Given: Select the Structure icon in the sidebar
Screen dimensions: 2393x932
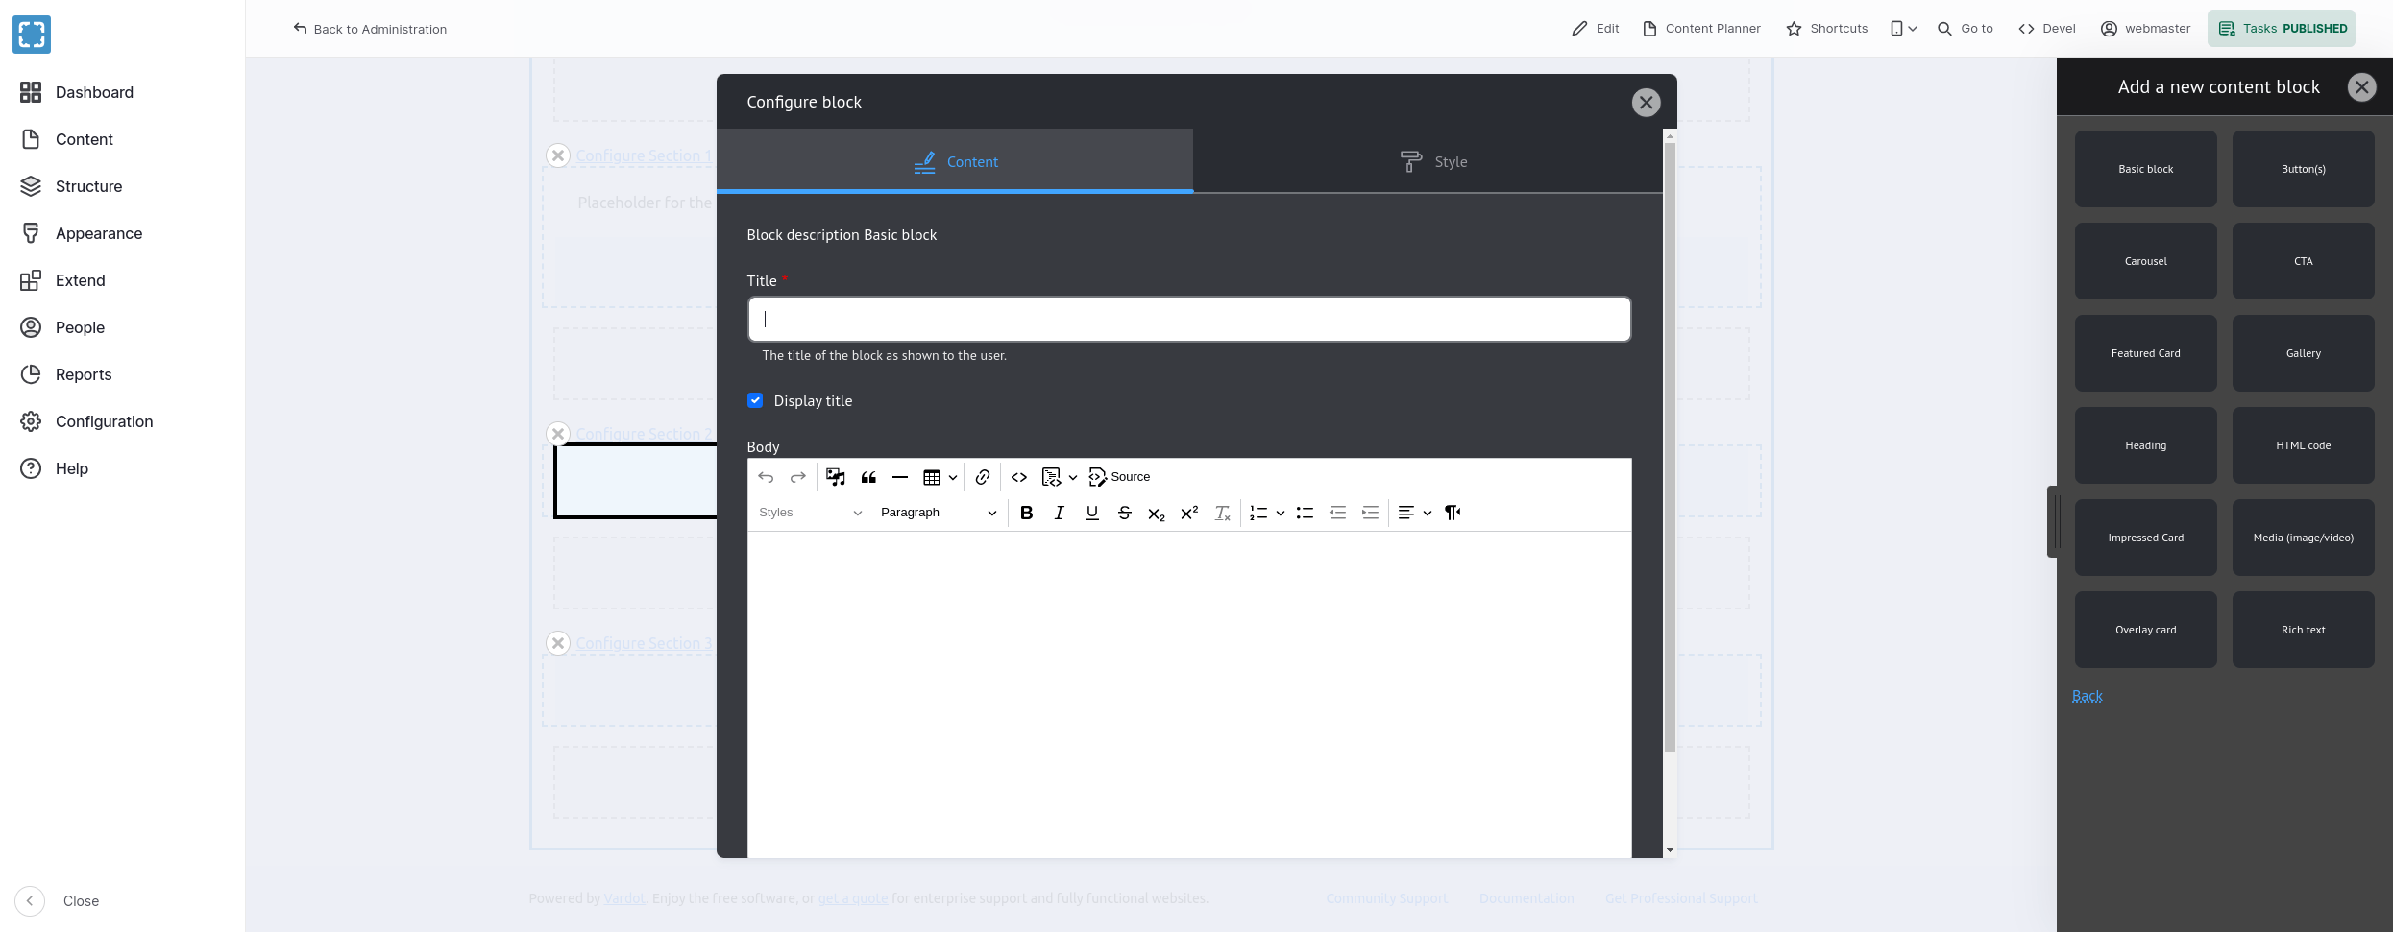Looking at the screenshot, I should (32, 185).
